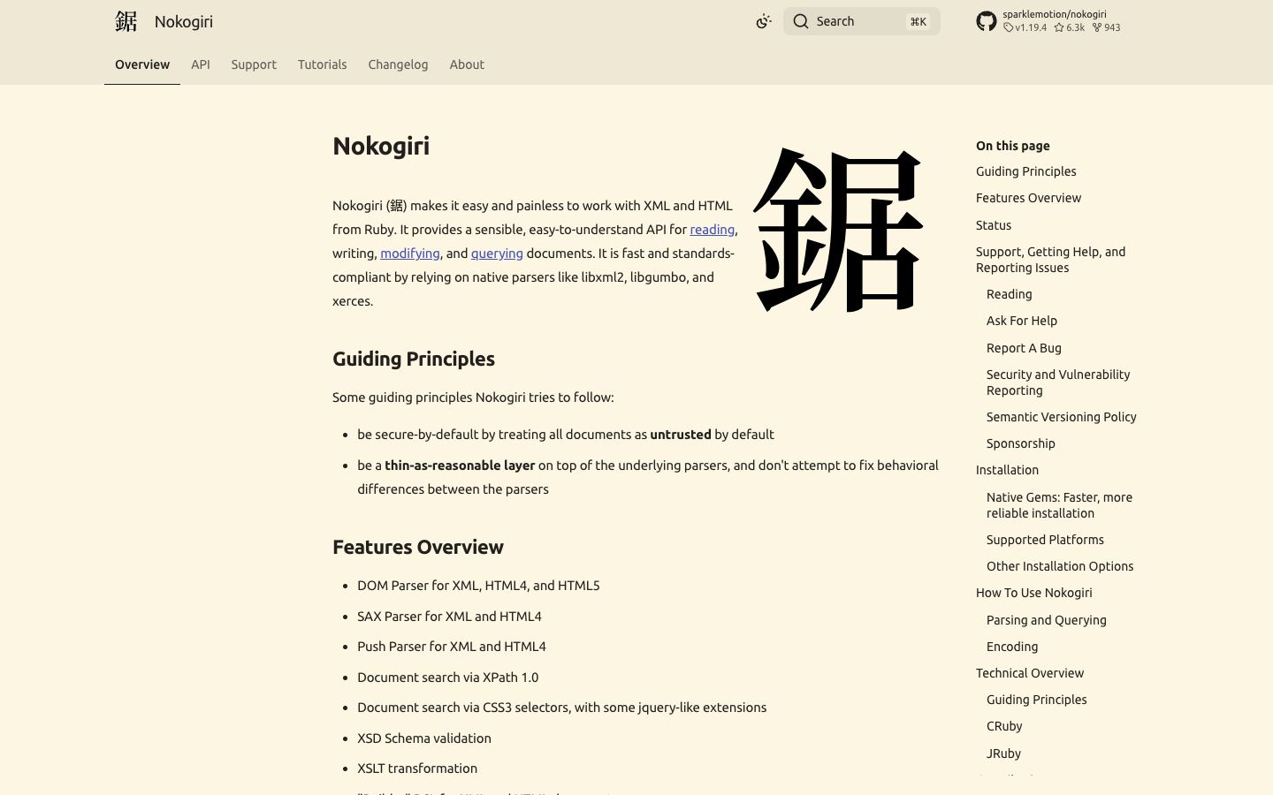The width and height of the screenshot is (1273, 795).
Task: Switch to the API tab
Action: [x=201, y=64]
